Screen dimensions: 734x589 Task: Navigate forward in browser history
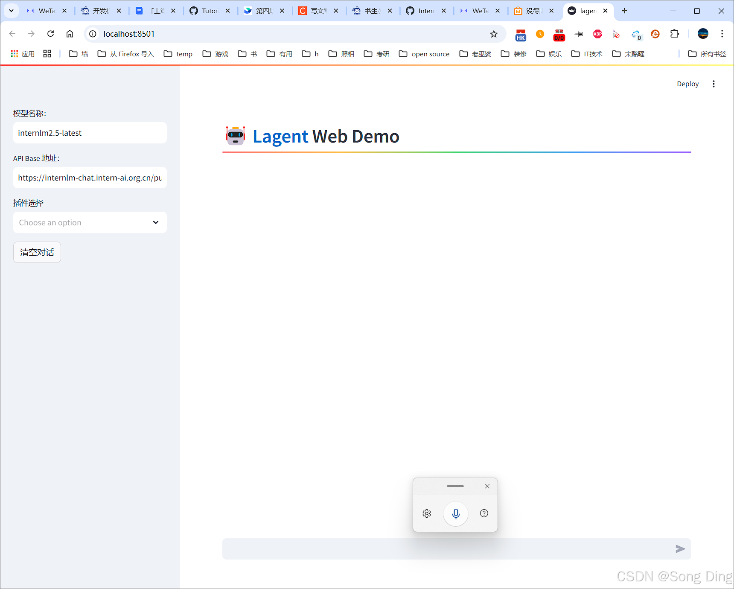(x=31, y=34)
